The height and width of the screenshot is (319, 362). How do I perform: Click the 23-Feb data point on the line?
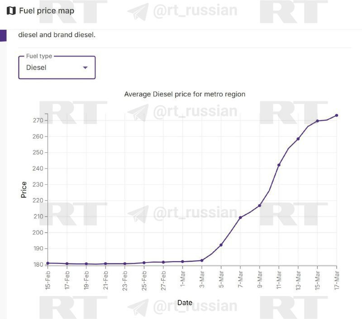tap(125, 264)
